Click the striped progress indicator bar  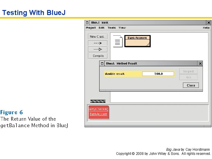click(98, 101)
